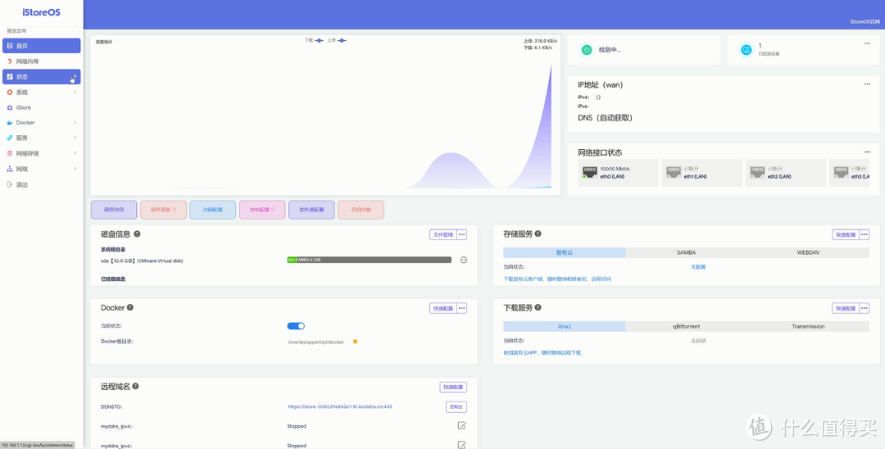Screen dimensions: 885x449
Task: Open ellipsis menu in the Docker card
Action: tap(461, 309)
